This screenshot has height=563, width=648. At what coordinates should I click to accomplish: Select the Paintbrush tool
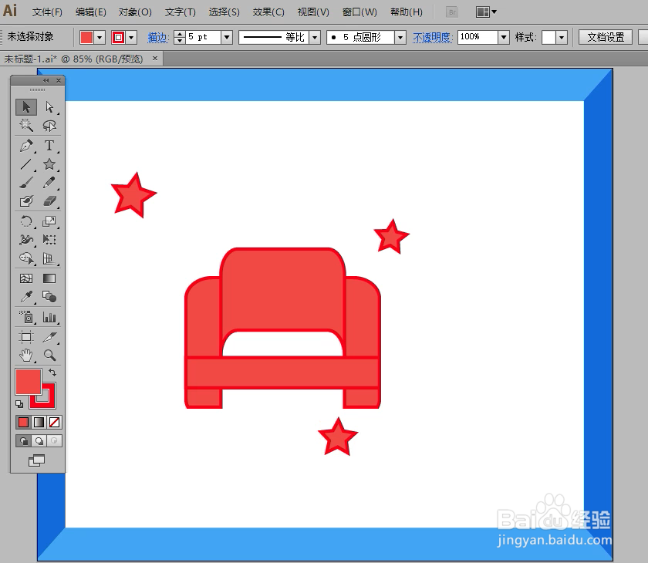coord(26,183)
